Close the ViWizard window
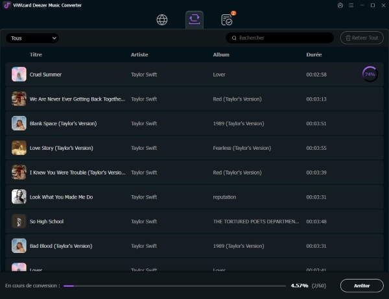The height and width of the screenshot is (299, 389). (383, 5)
